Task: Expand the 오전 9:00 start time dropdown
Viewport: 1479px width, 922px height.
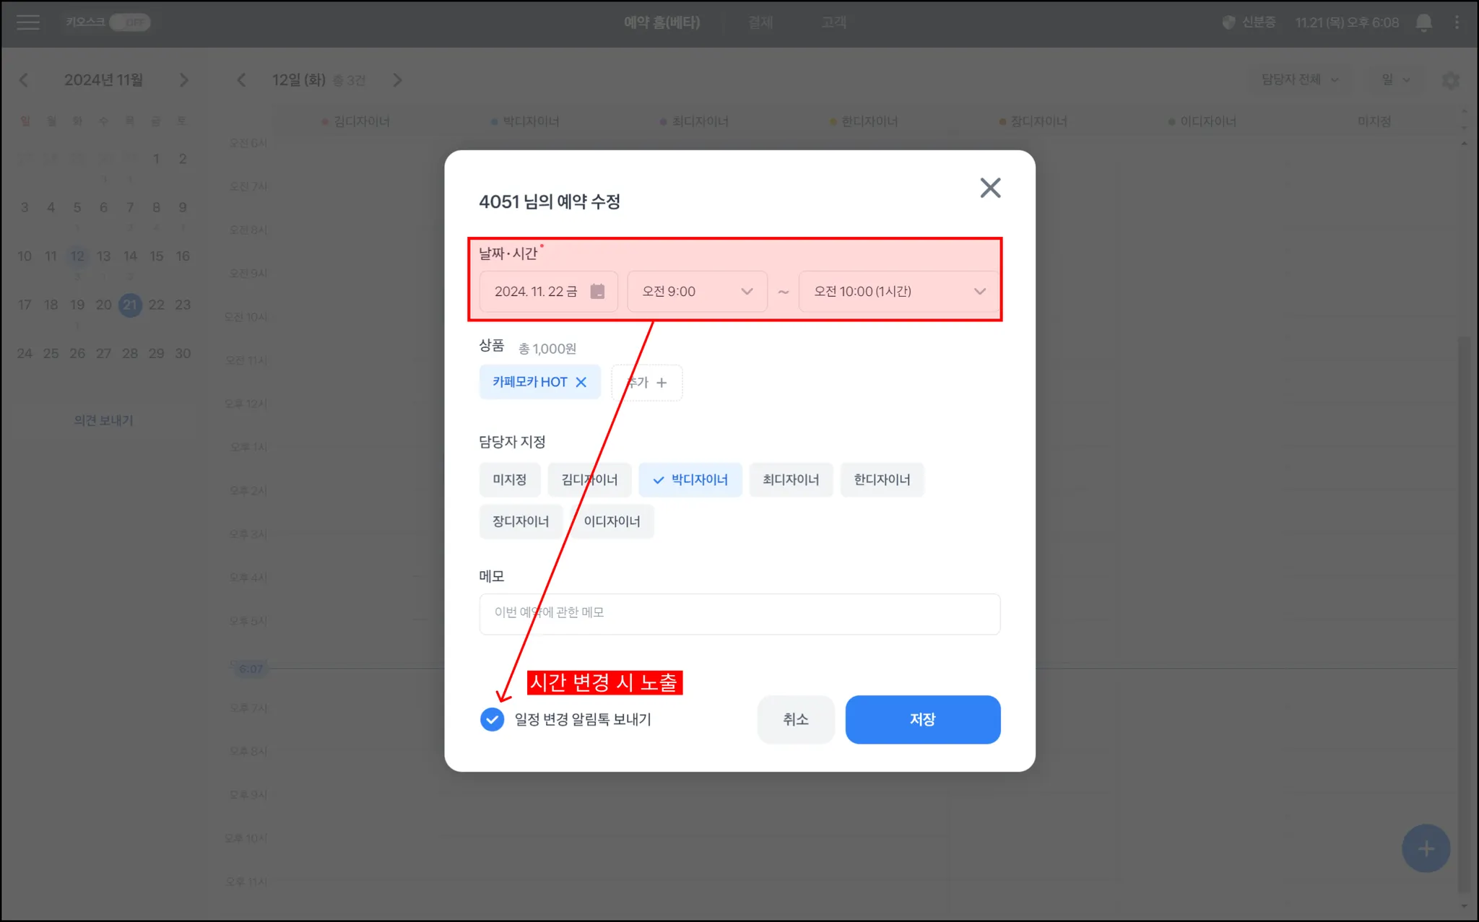Action: pyautogui.click(x=697, y=292)
